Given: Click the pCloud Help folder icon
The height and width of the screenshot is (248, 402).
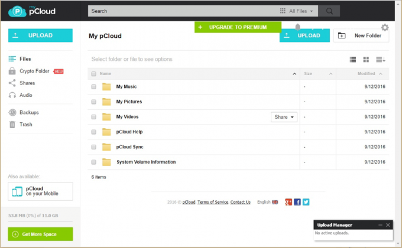Looking at the screenshot, I should click(106, 132).
